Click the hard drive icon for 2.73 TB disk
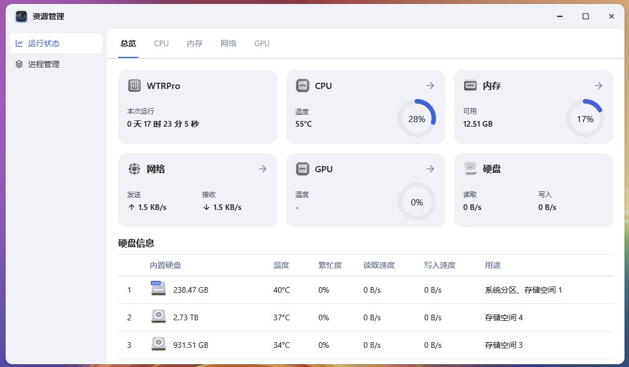 [159, 316]
